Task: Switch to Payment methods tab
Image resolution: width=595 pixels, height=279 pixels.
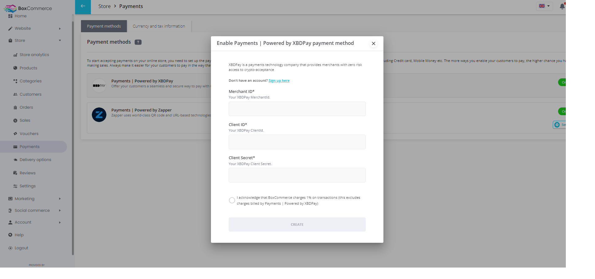Action: 104,26
